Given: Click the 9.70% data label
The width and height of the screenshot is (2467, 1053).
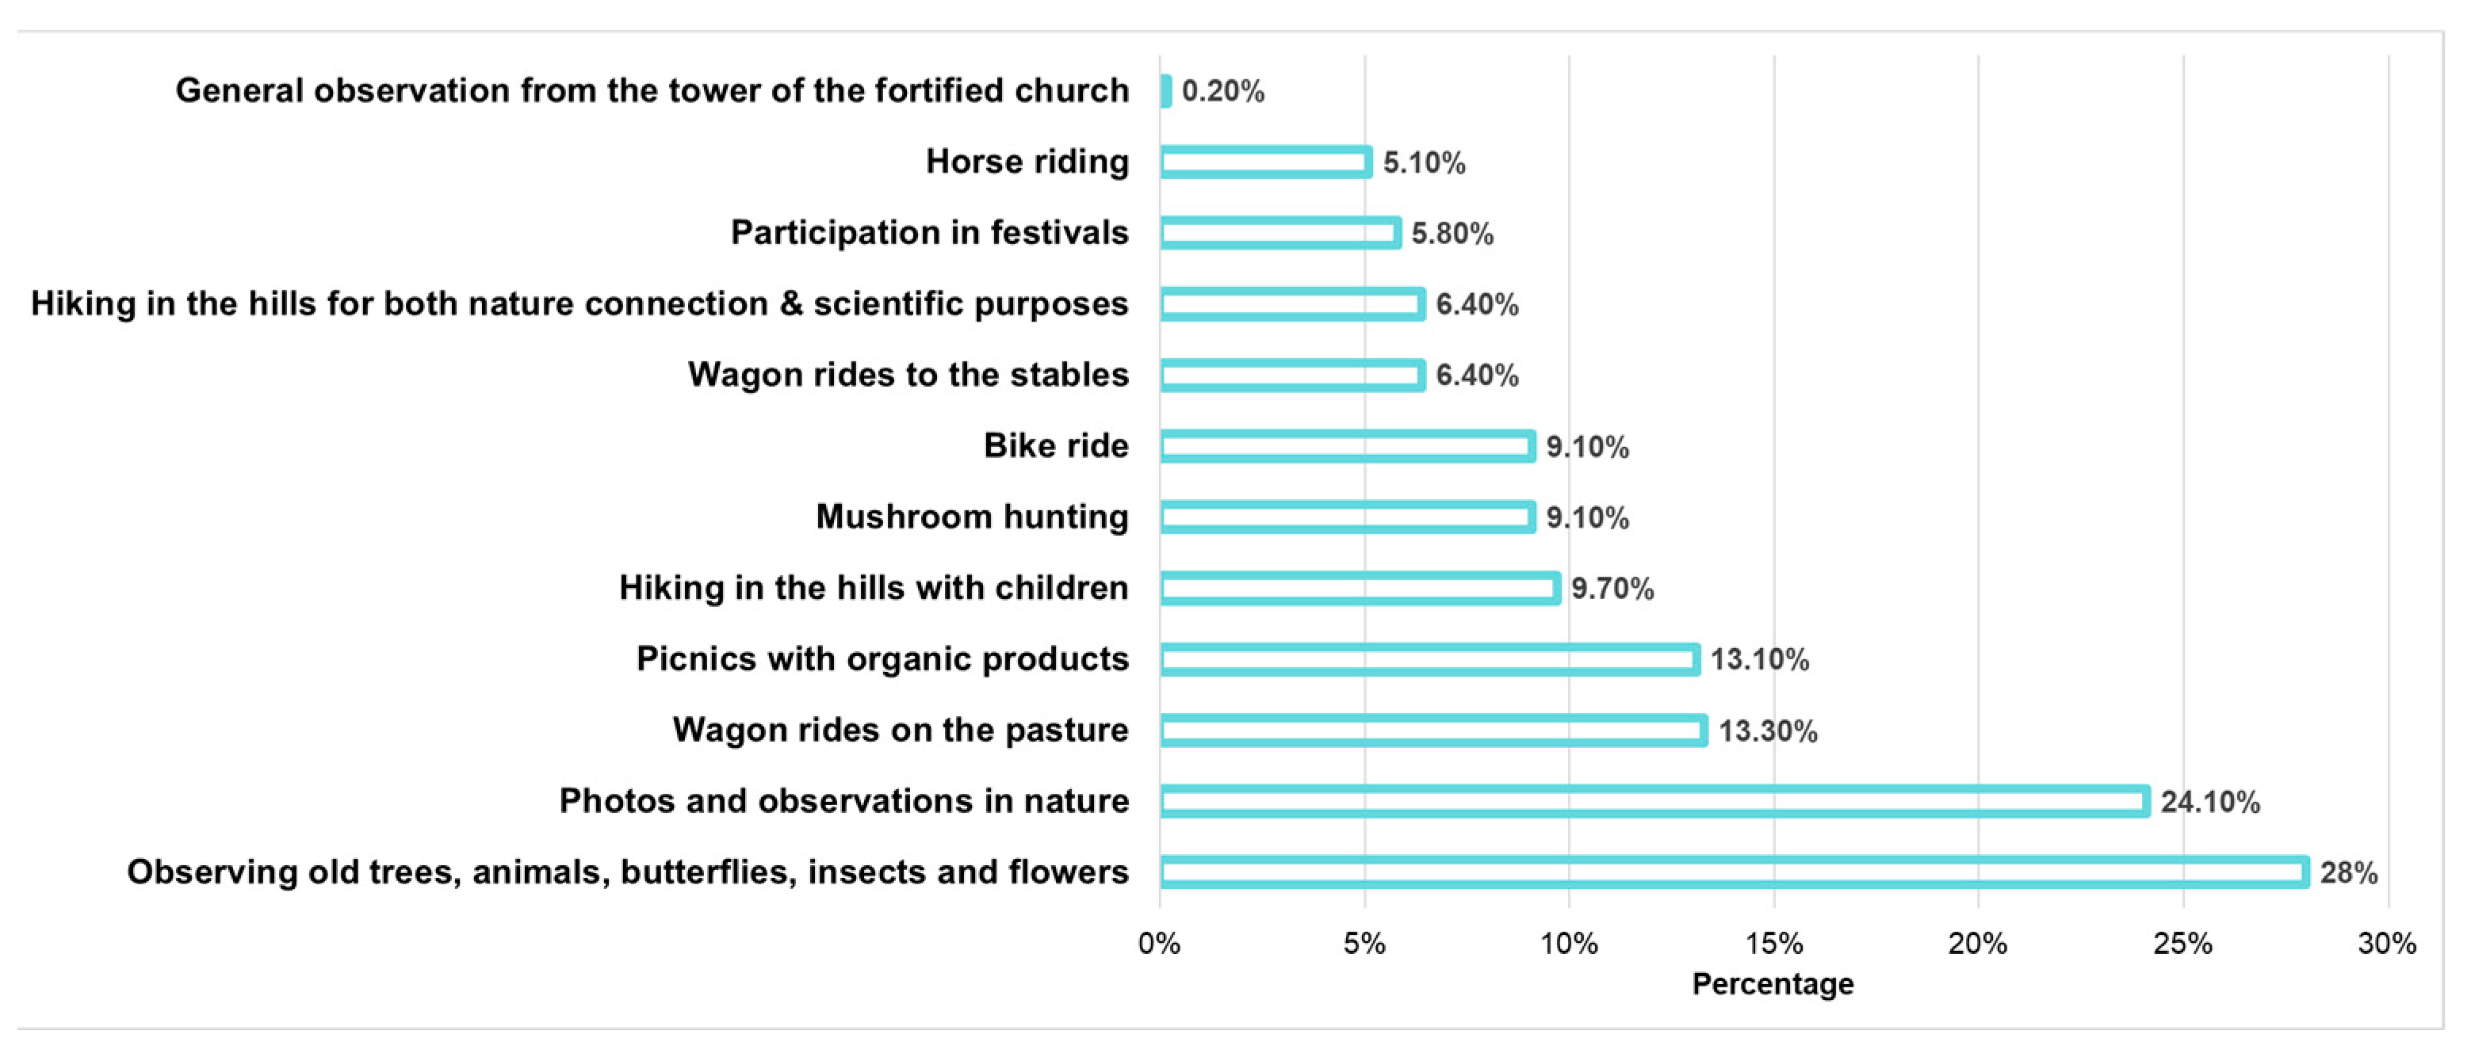Looking at the screenshot, I should (1612, 588).
